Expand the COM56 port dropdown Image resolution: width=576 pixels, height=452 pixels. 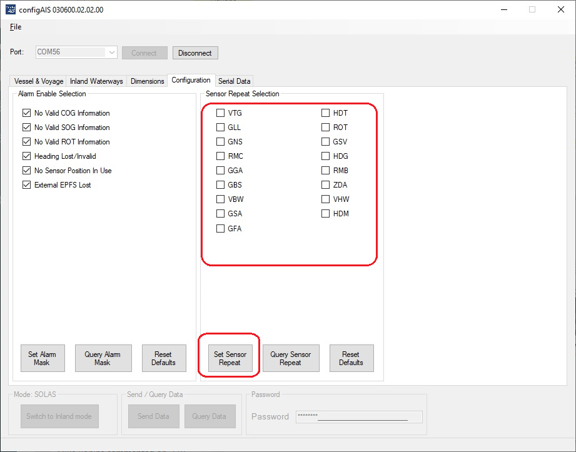pyautogui.click(x=111, y=53)
